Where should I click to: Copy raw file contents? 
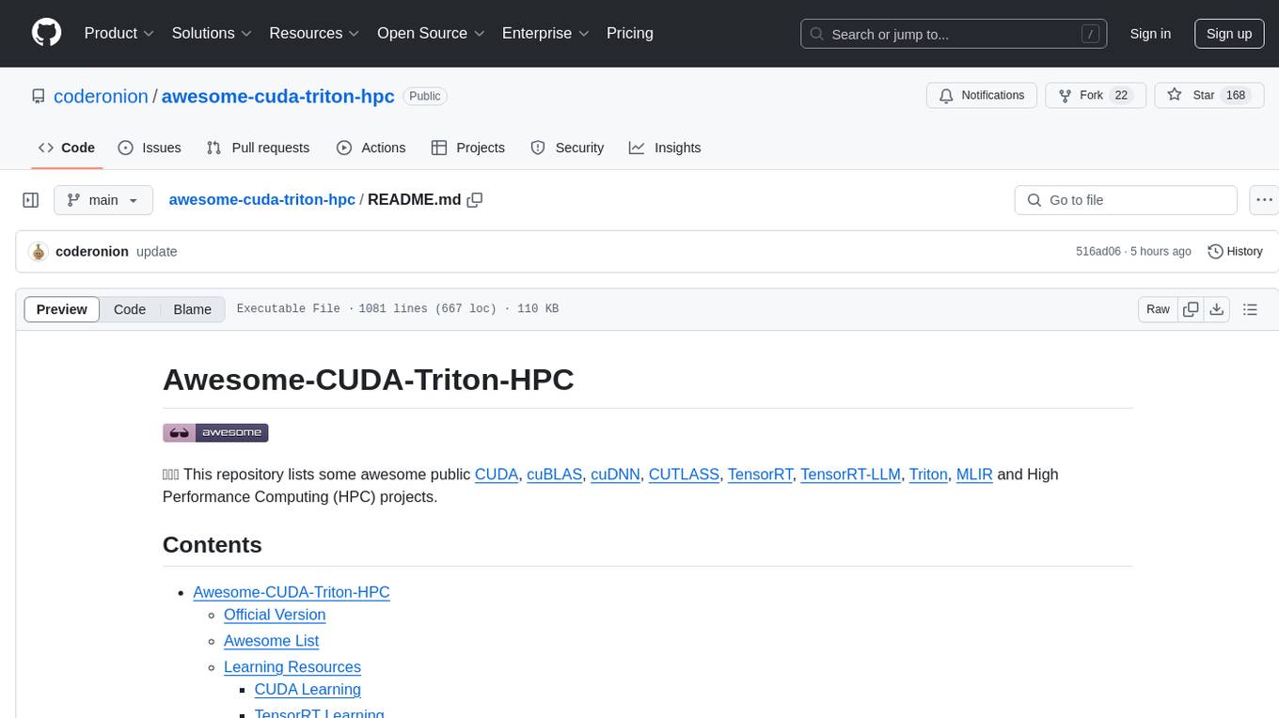[x=1192, y=309]
